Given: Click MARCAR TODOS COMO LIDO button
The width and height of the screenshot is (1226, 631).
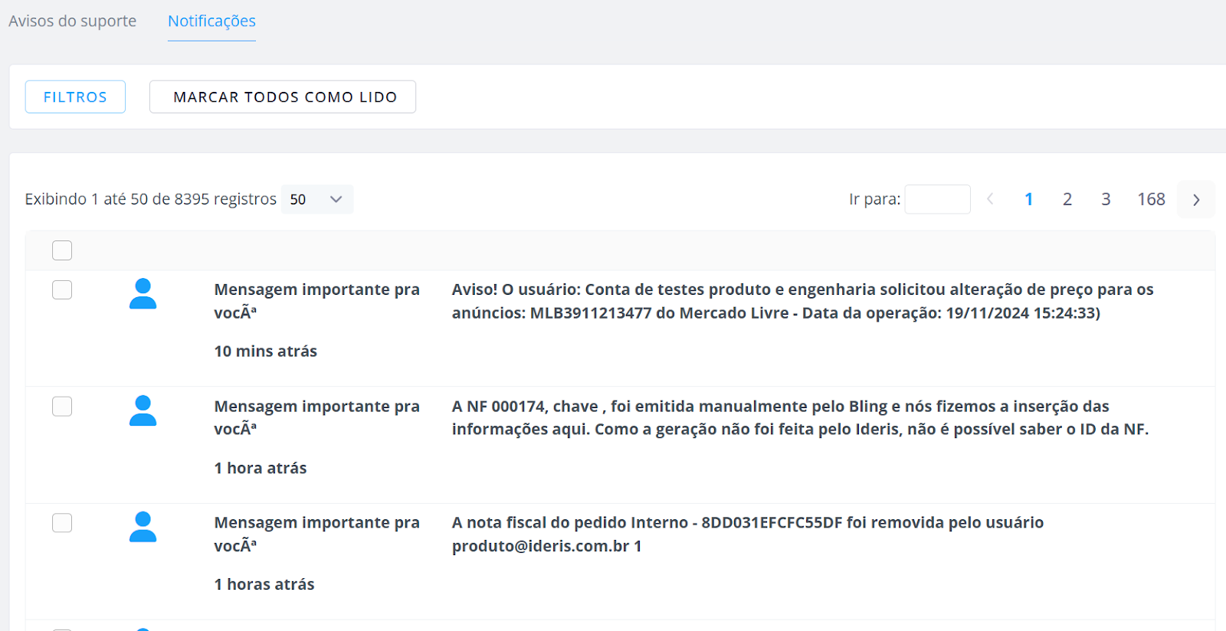Looking at the screenshot, I should point(283,96).
